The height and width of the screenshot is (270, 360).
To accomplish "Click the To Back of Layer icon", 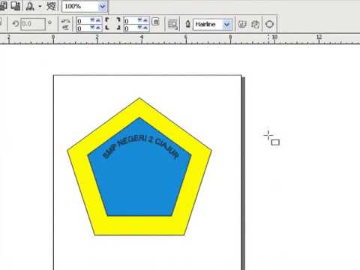I will pos(255,24).
